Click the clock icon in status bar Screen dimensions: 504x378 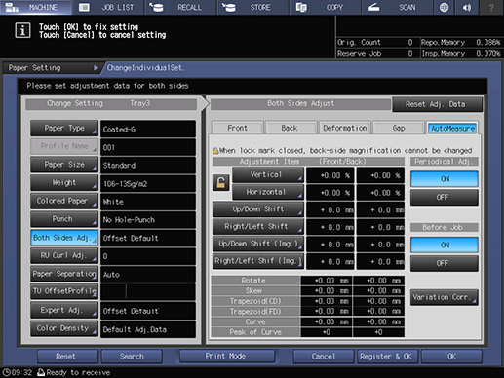pos(6,372)
